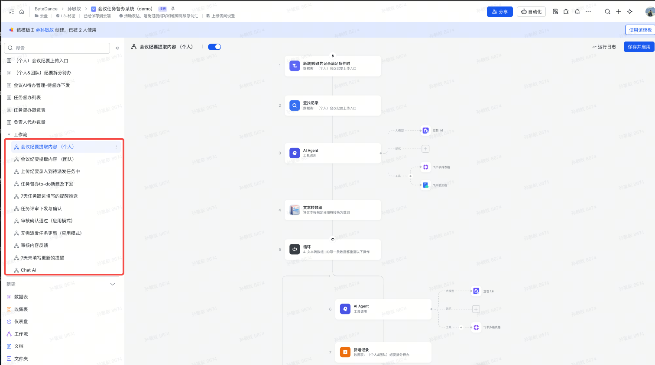655x365 pixels.
Task: Click the 使用该模板 button
Action: (x=640, y=30)
